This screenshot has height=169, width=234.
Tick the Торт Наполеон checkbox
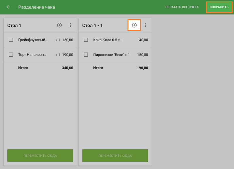click(11, 54)
